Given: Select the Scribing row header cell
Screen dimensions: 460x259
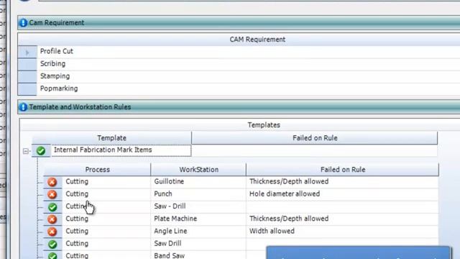Looking at the screenshot, I should tap(27, 64).
